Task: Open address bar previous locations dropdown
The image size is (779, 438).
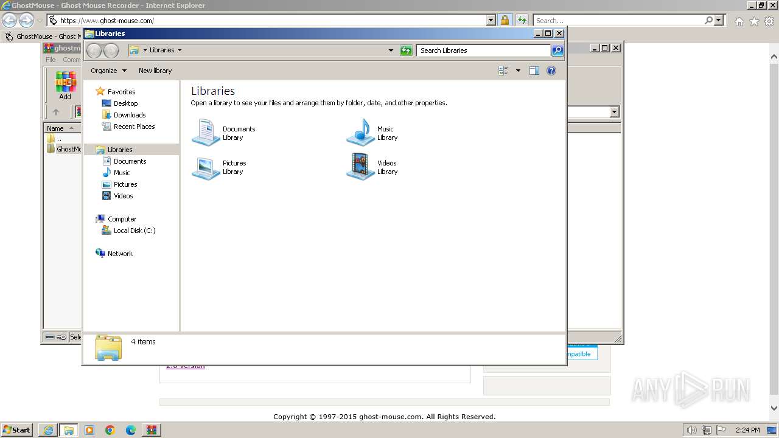Action: click(391, 50)
